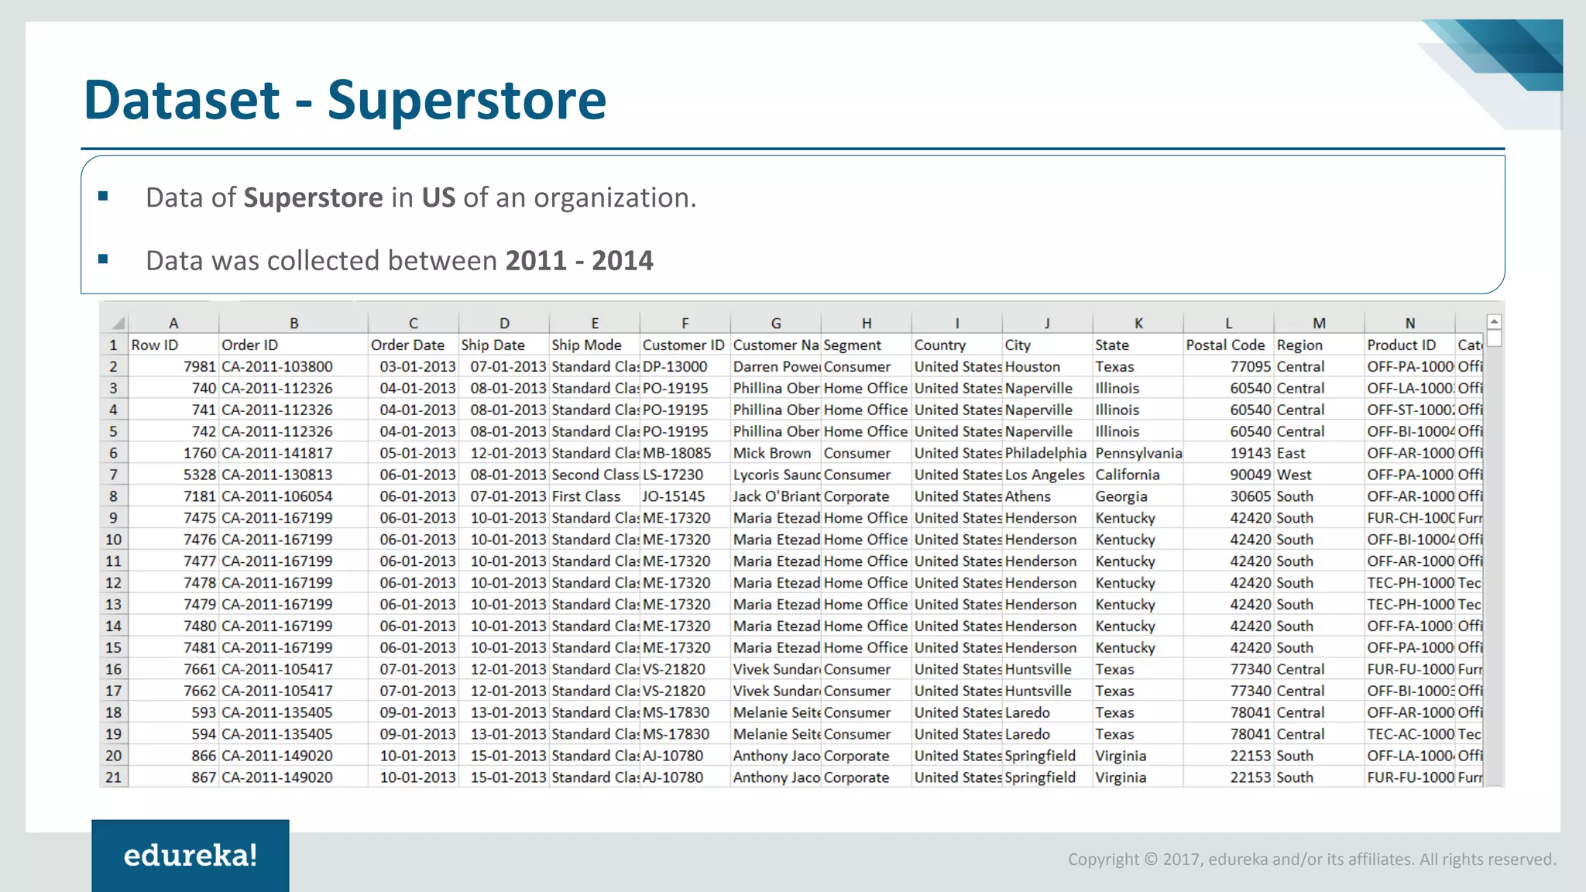Image resolution: width=1586 pixels, height=892 pixels.
Task: Click order date cell '05-01-2013'
Action: tap(414, 453)
